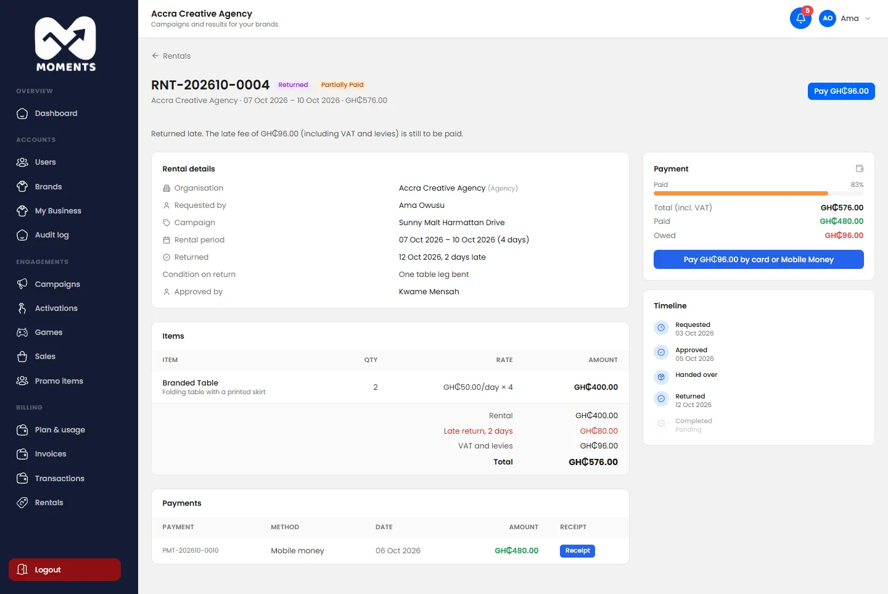
Task: Click the Branded Table item row
Action: (x=390, y=387)
